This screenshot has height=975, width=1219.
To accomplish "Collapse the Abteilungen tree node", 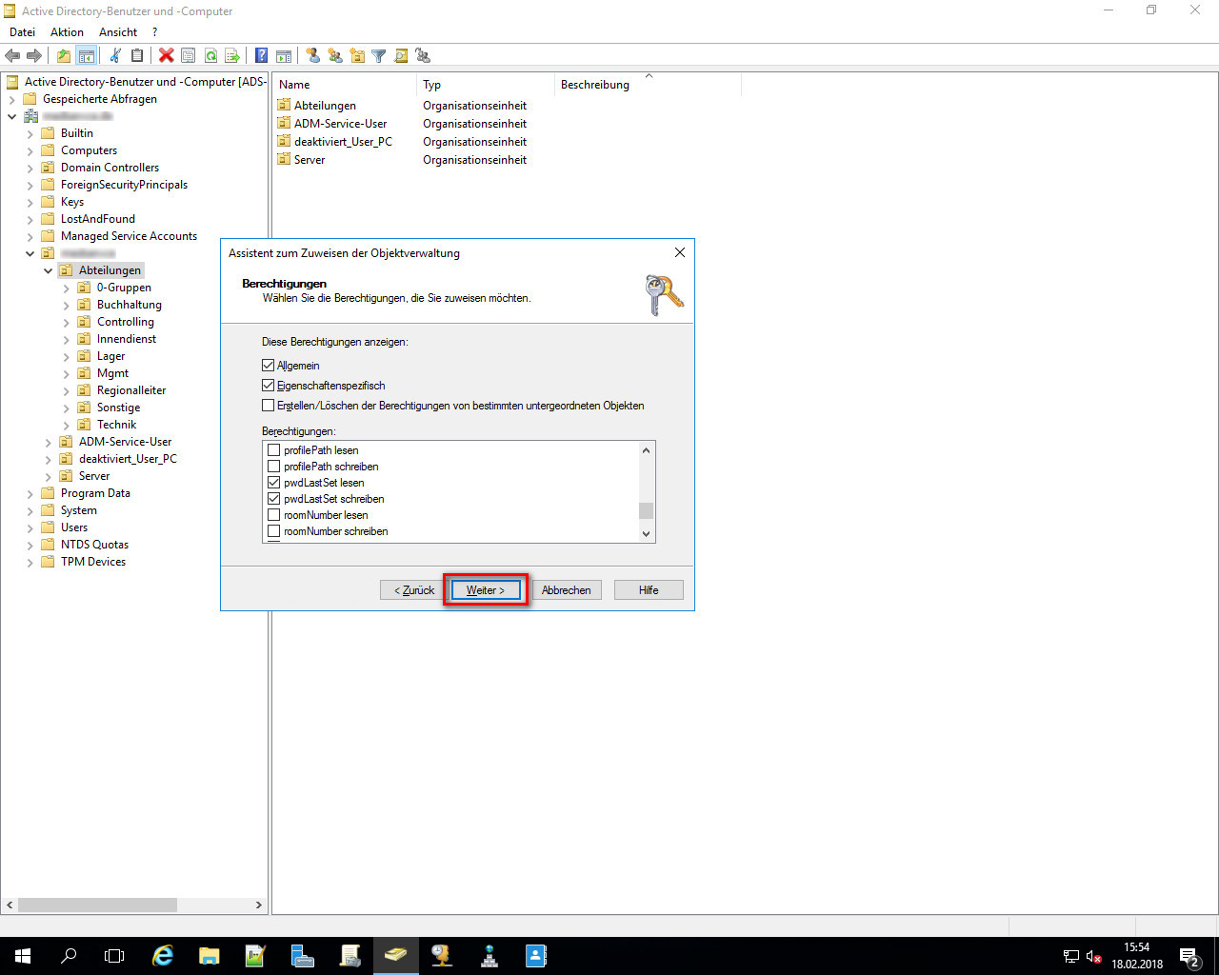I will coord(49,270).
